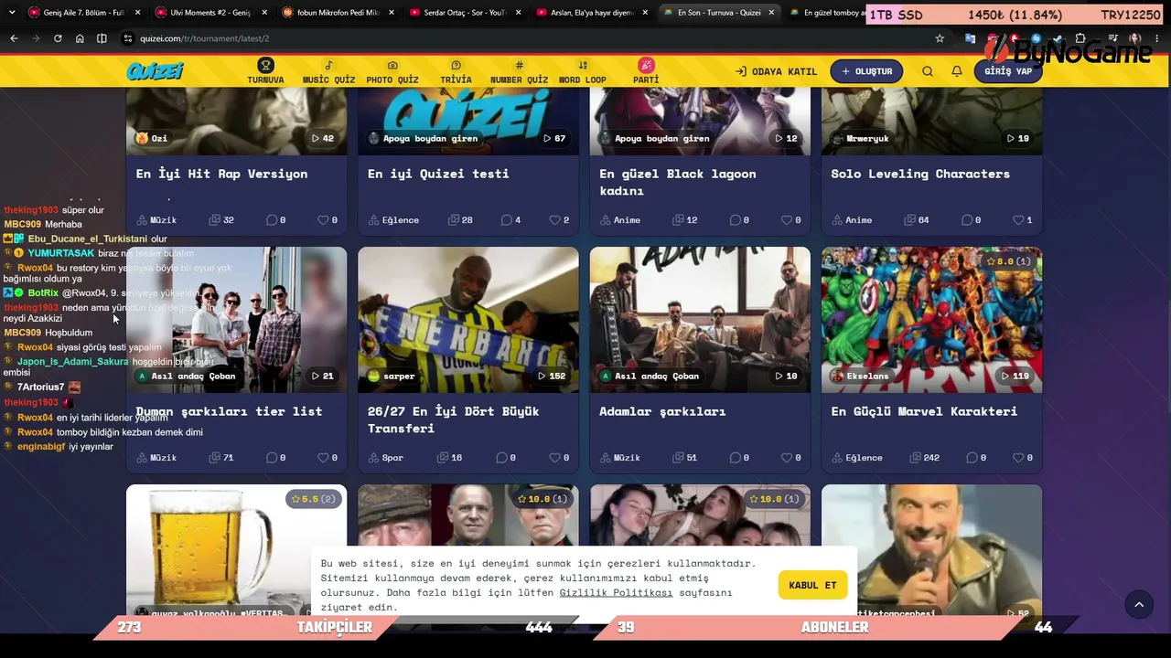Like the 26/27 Dört Büyük Transferi card
This screenshot has height=658, width=1171.
(554, 458)
